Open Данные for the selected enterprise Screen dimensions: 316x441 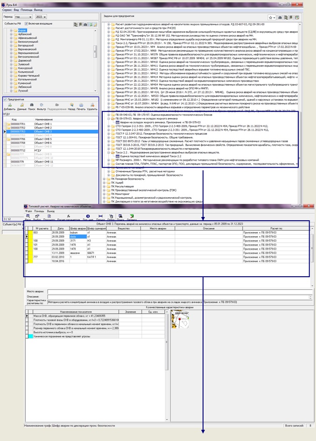pos(21,105)
